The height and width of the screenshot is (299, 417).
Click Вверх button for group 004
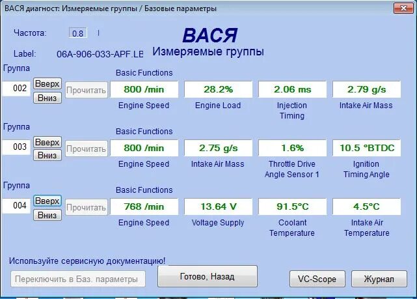coord(47,201)
